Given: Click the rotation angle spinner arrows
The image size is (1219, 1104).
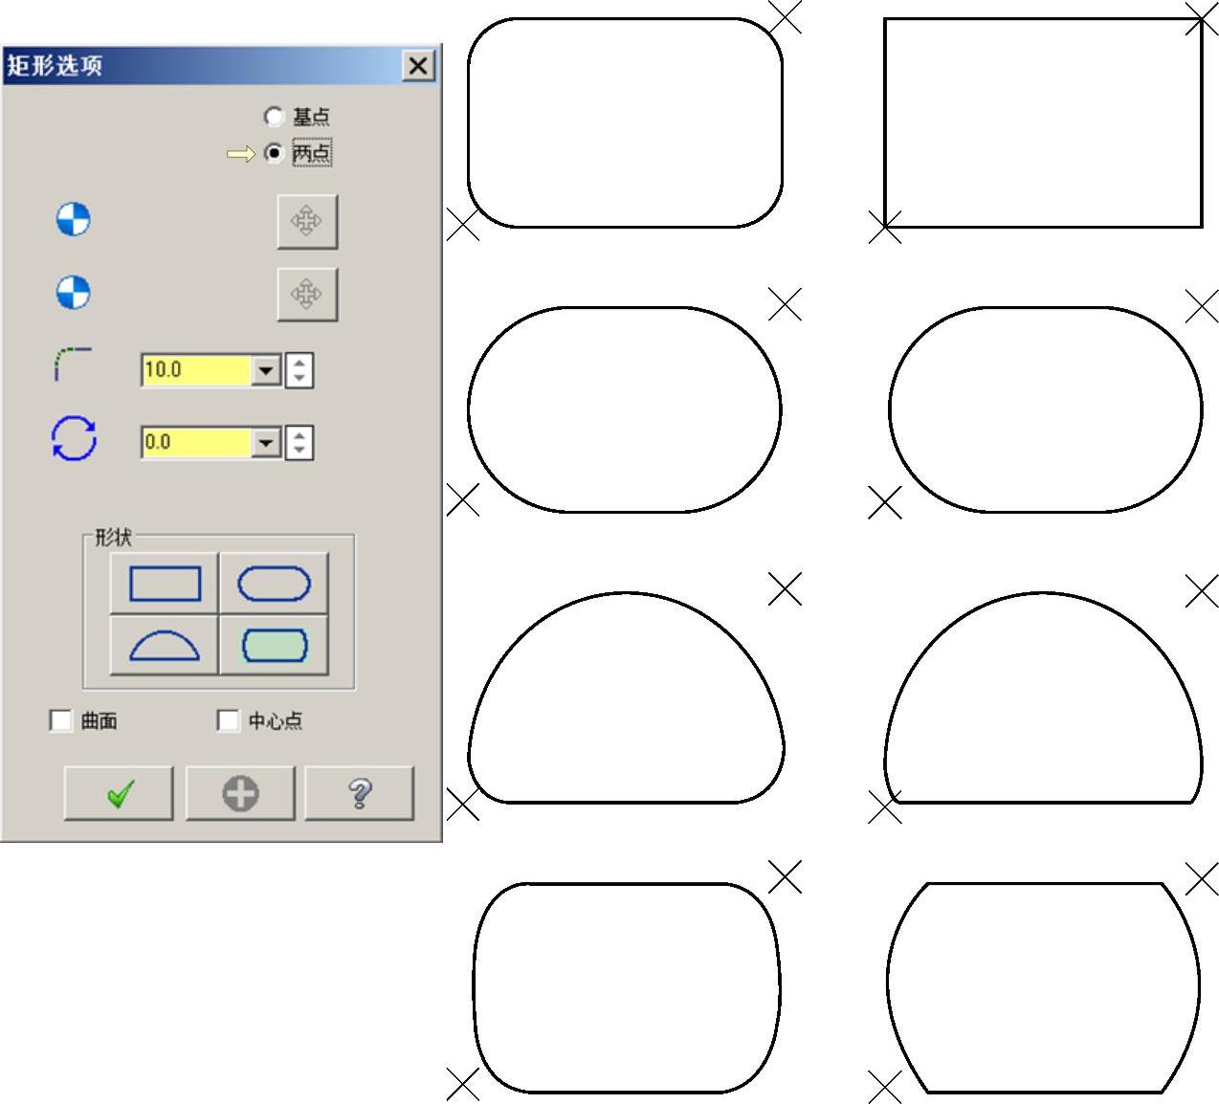Looking at the screenshot, I should [299, 442].
